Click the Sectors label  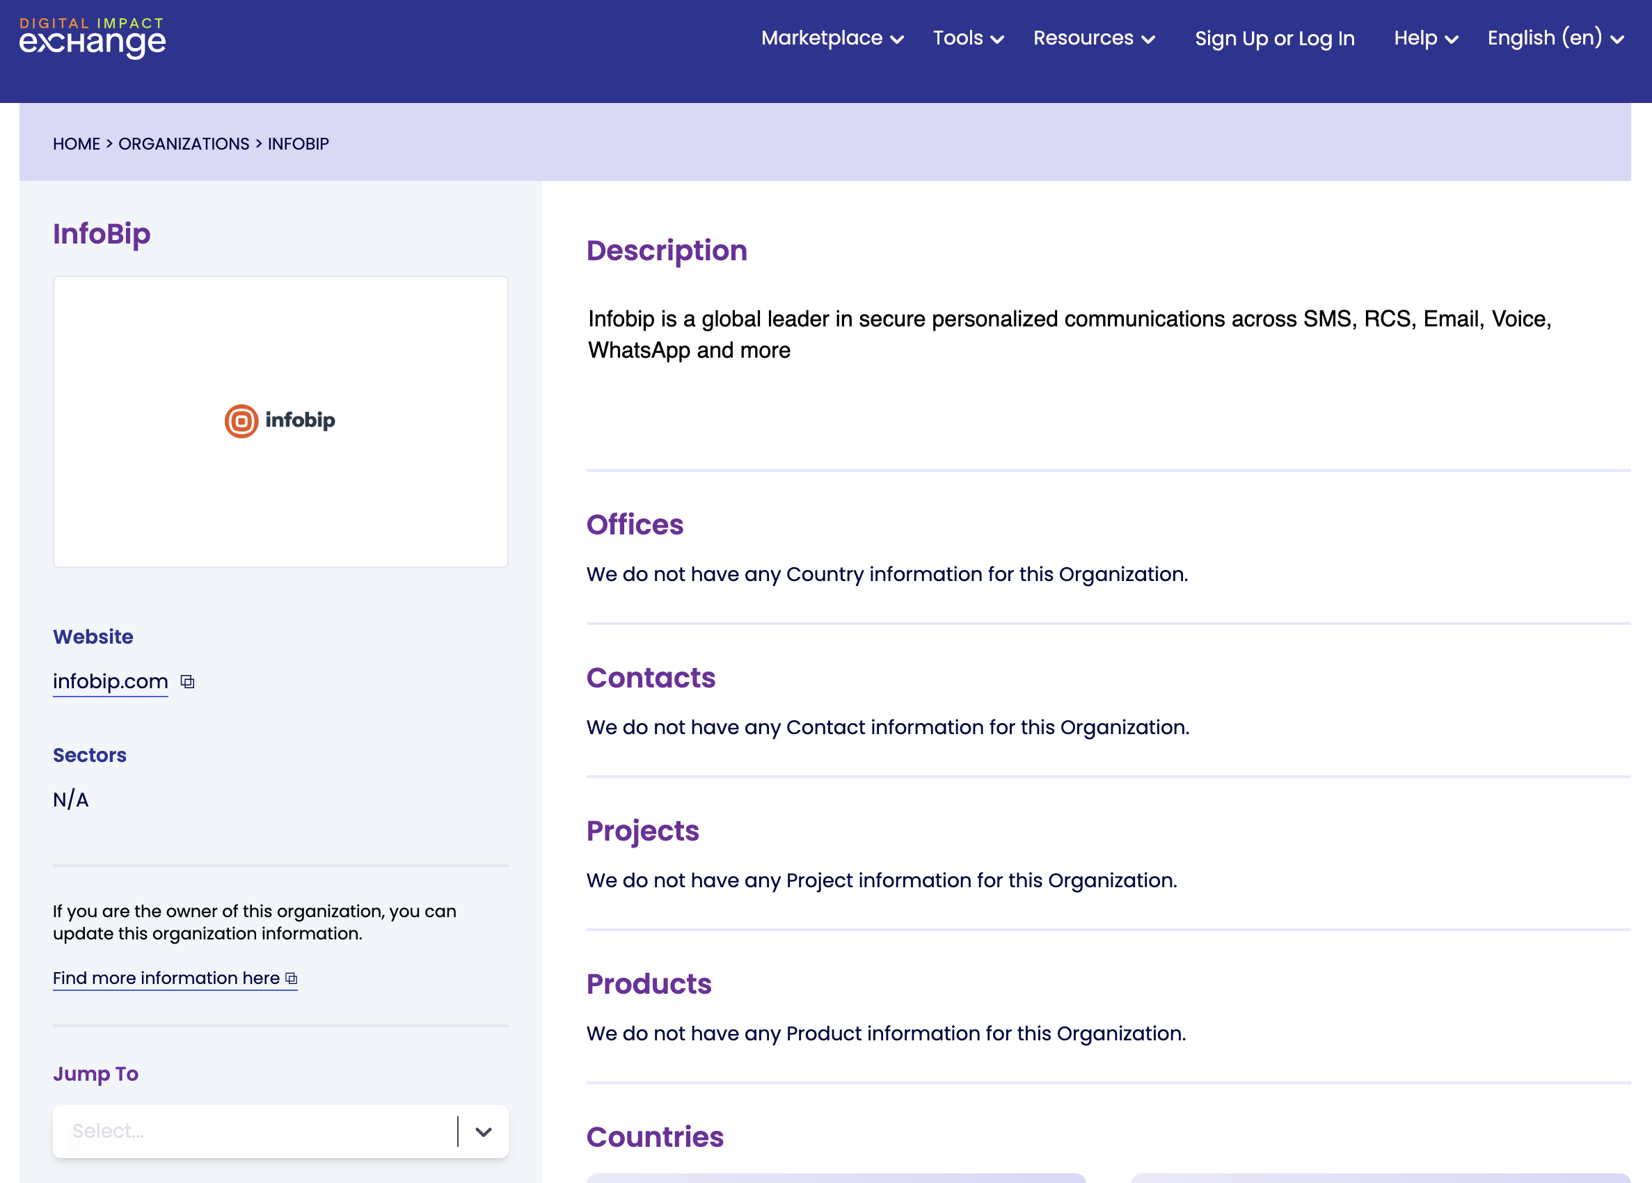tap(89, 756)
